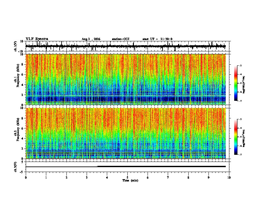The image size is (258, 199).
Task: Click the ch.3 voltage trace line
Action: (125, 166)
